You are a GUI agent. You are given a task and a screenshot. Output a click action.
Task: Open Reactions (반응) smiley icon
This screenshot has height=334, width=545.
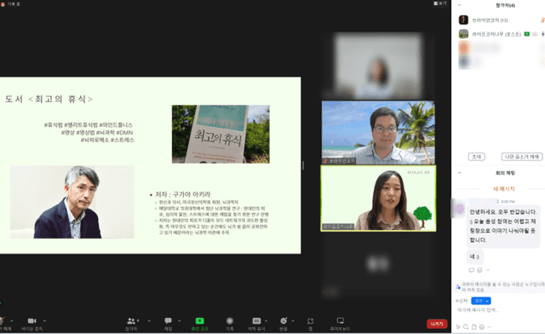pyautogui.click(x=284, y=320)
